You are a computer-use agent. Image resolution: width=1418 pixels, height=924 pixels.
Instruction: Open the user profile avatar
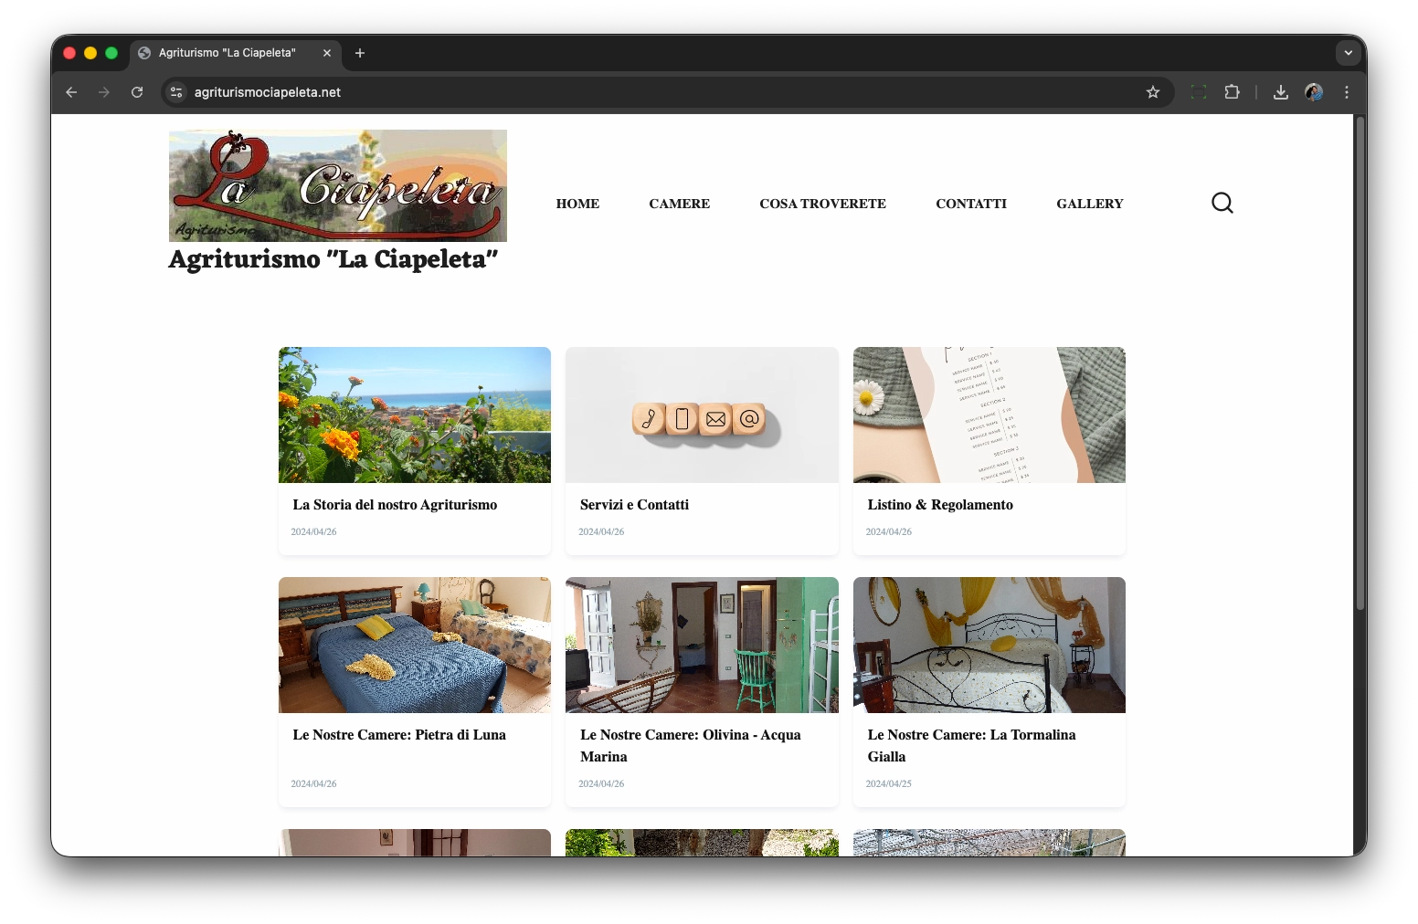[x=1313, y=92]
